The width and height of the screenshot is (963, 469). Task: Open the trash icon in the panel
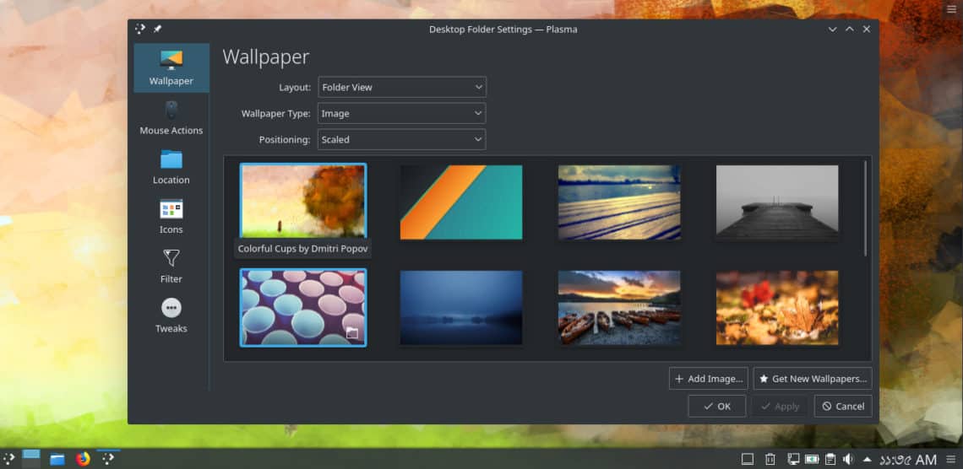coord(770,459)
